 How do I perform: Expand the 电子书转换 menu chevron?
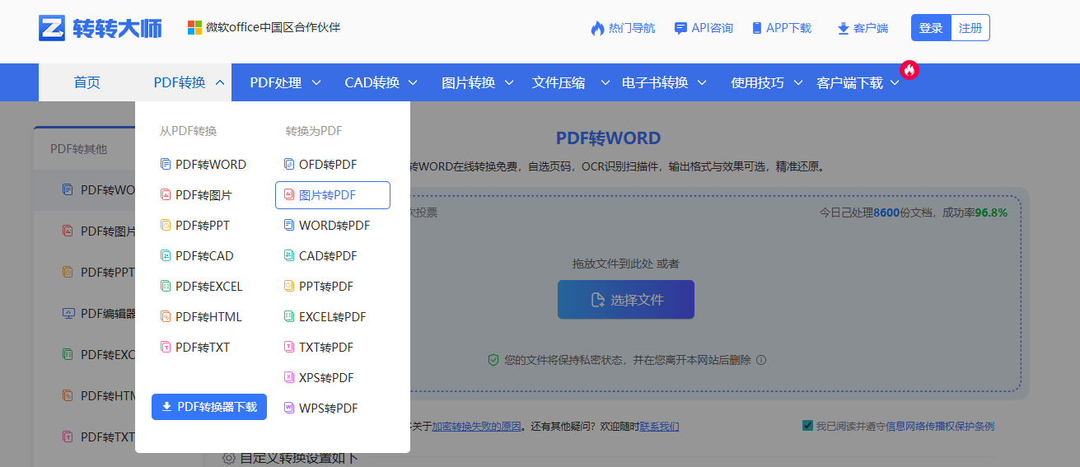tap(702, 82)
